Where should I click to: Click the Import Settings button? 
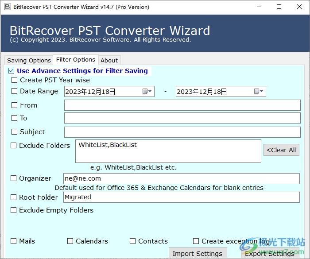[x=198, y=253]
